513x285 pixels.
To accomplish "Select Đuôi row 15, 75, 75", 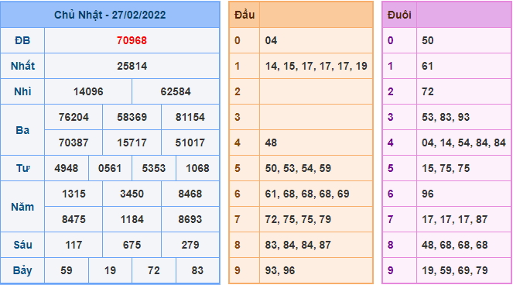I will pos(446,168).
